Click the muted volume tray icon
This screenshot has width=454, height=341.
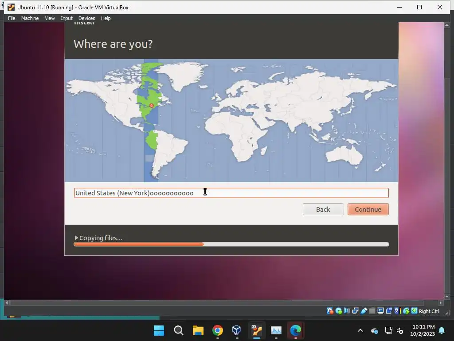pyautogui.click(x=400, y=330)
